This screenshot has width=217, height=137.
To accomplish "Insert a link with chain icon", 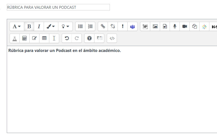I will coord(103,26).
